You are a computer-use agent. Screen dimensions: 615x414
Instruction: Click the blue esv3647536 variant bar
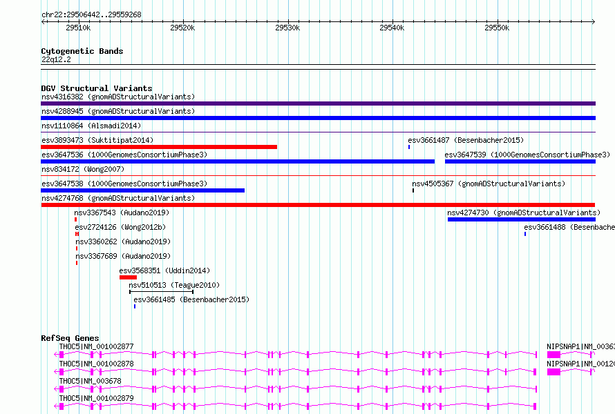[x=238, y=161]
